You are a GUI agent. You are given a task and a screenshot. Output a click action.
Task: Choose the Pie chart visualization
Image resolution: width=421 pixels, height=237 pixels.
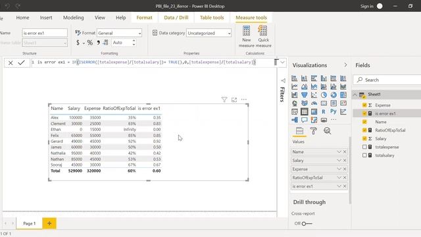(324, 95)
